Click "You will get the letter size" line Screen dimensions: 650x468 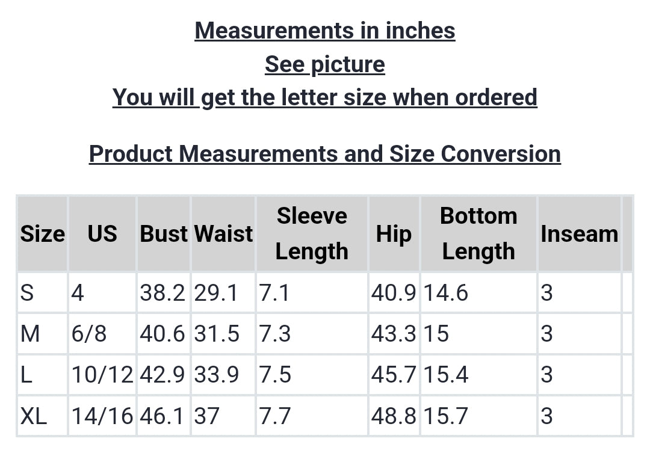point(325,97)
